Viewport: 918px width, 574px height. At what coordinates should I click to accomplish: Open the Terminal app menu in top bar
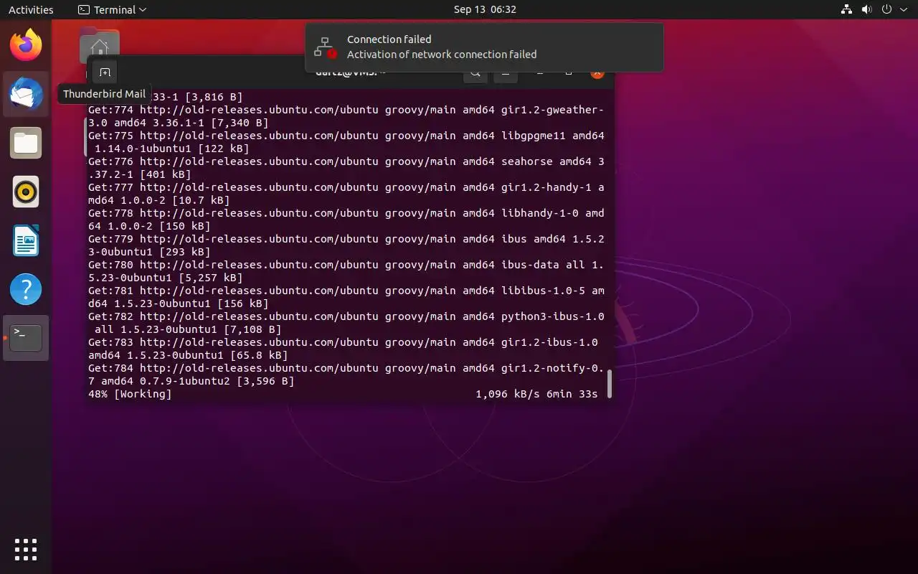click(x=112, y=10)
